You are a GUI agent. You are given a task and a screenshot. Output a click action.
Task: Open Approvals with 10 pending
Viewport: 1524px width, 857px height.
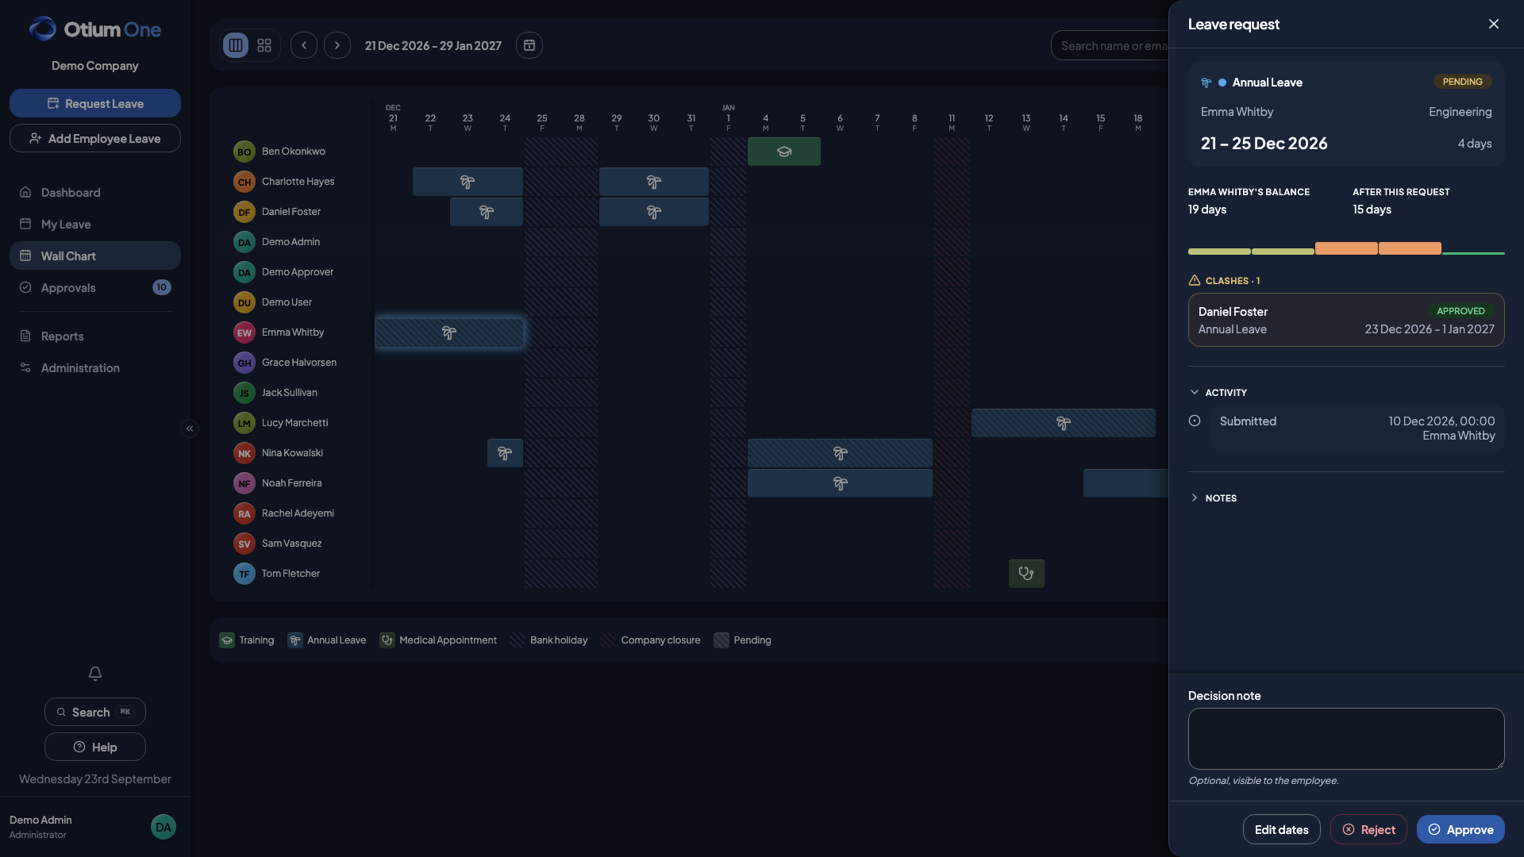[x=95, y=287]
